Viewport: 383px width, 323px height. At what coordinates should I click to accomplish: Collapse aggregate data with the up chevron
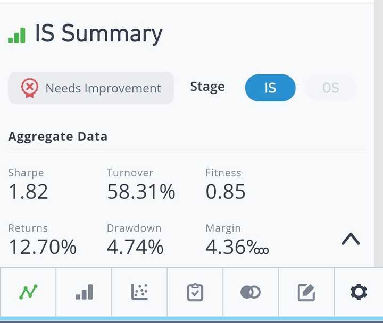[351, 240]
